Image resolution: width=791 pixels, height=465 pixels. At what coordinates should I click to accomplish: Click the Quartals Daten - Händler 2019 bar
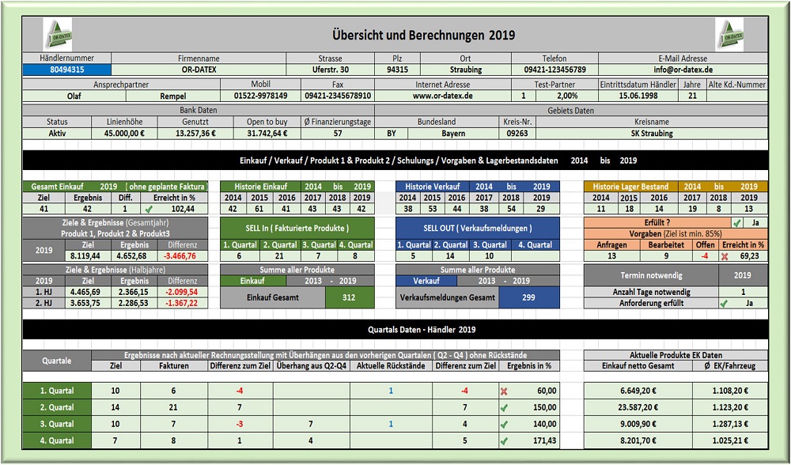pyautogui.click(x=395, y=329)
